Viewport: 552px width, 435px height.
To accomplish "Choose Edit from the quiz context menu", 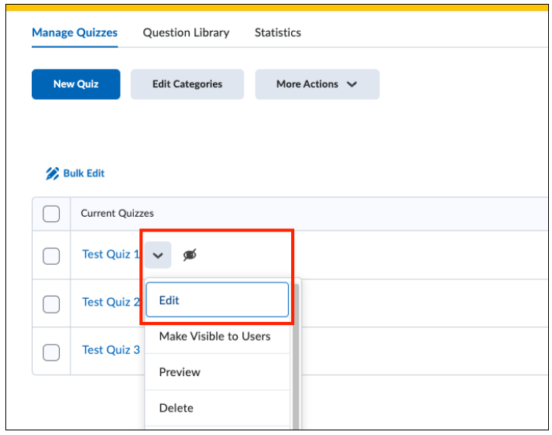I will (218, 300).
